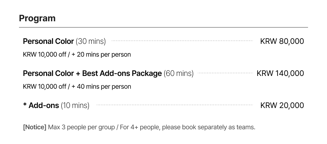Click the dotted leader beside Personal Color (30 mins)
The image size is (327, 144).
[x=182, y=41]
